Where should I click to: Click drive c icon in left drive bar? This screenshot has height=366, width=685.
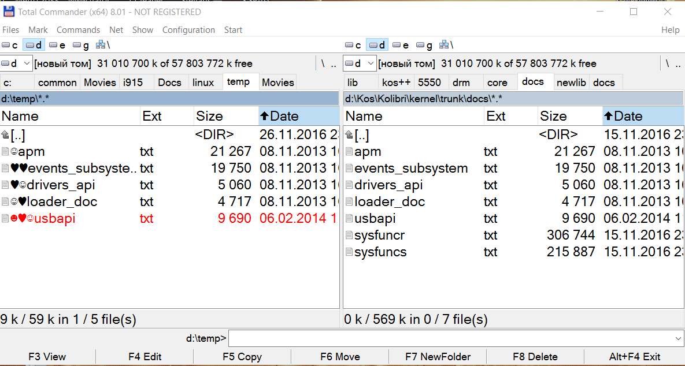click(6, 45)
